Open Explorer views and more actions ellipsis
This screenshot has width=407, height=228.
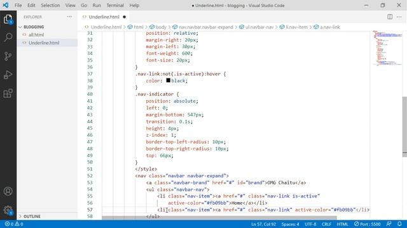click(69, 17)
